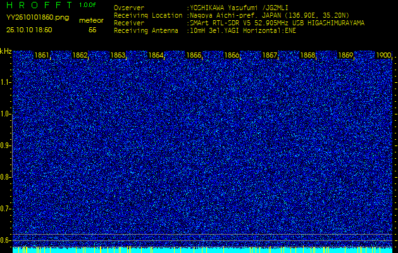The width and height of the screenshot is (398, 253).
Task: Click the 0.9 frequency axis label
Action: coord(5,146)
